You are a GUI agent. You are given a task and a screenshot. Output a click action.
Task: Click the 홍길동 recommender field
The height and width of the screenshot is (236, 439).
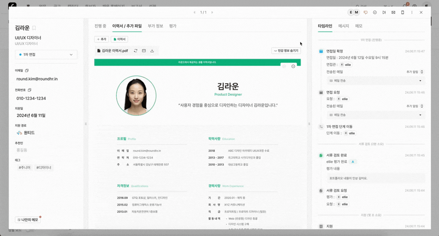tap(22, 150)
